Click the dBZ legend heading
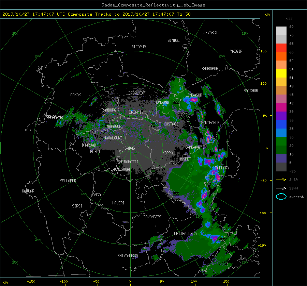The width and height of the screenshot is (307, 286). click(x=289, y=18)
